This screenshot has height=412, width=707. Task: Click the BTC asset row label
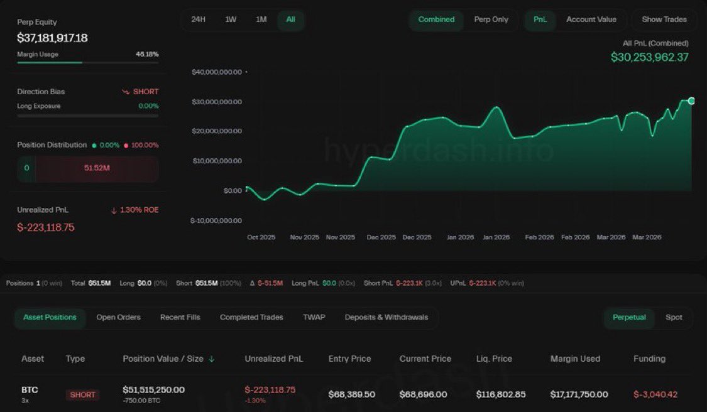(x=30, y=390)
